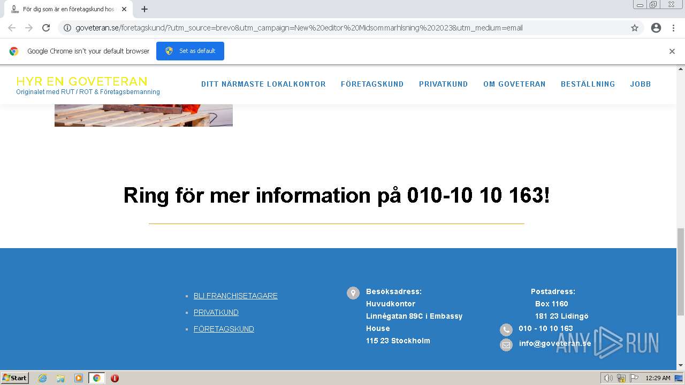This screenshot has width=685, height=385.
Task: Click the 'Box 1160' postal address text
Action: click(x=552, y=304)
